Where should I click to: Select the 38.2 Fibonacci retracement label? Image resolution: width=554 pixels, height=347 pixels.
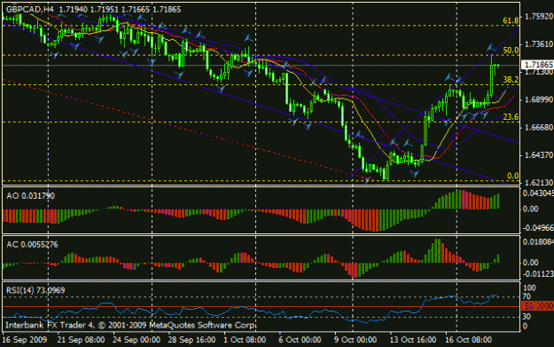[511, 80]
